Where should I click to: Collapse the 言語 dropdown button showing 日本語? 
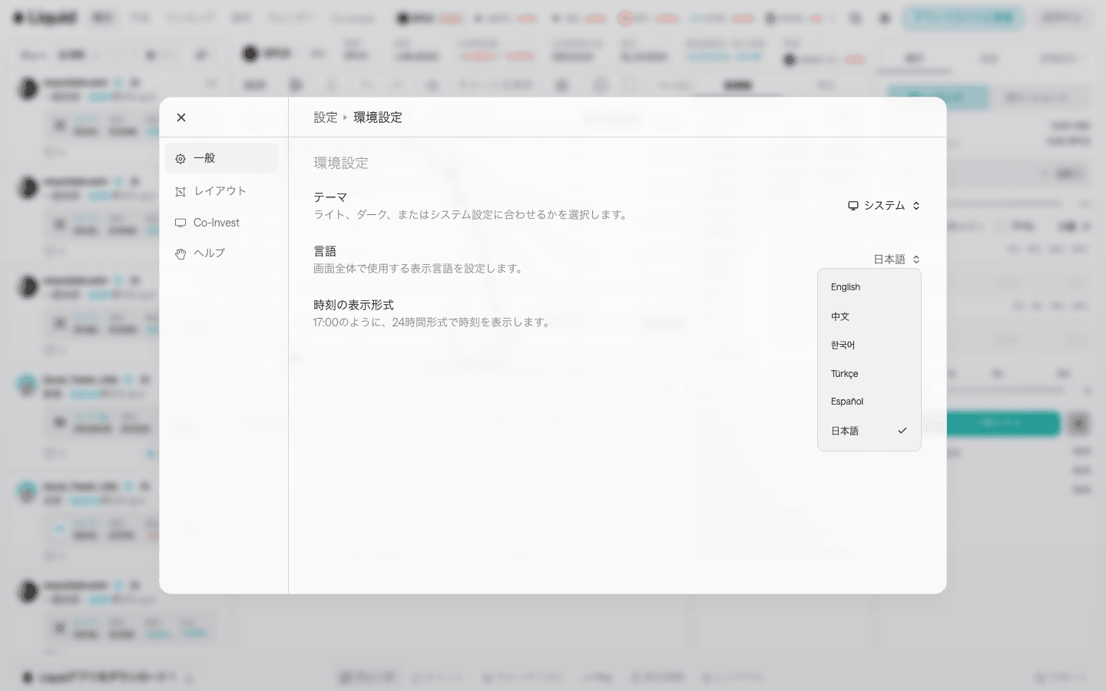pos(896,260)
